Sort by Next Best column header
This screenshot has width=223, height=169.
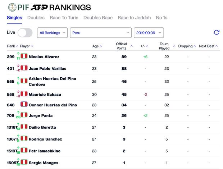207,46
